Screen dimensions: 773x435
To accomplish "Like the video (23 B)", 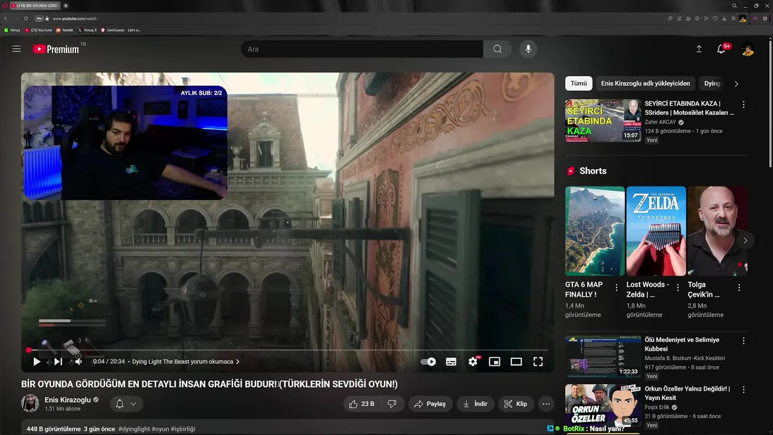I will tap(362, 404).
